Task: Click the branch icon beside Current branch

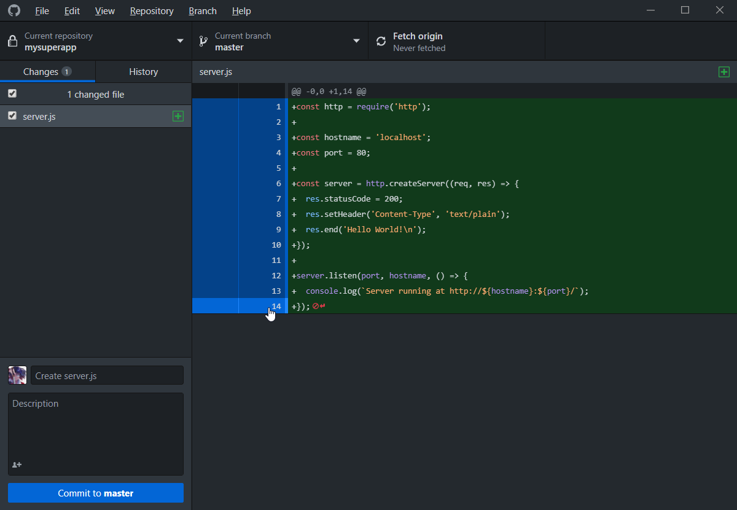Action: [x=203, y=41]
